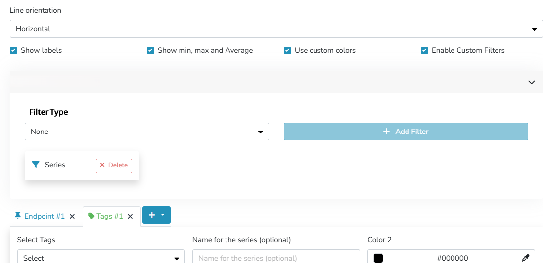Uncheck Show min, max and Average
The image size is (543, 263).
click(151, 50)
